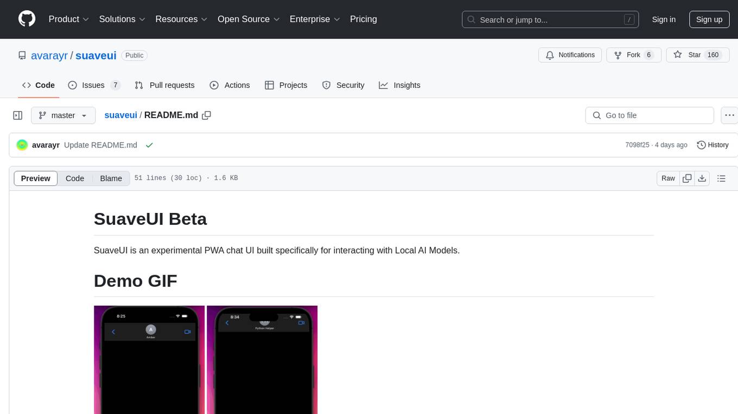Viewport: 738px width, 414px height.
Task: Show the commit status check mark
Action: (x=149, y=145)
